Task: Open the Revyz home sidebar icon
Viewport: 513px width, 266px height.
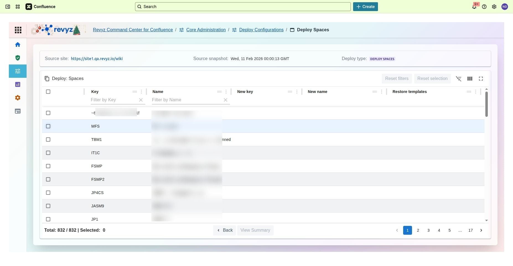Action: tap(18, 45)
